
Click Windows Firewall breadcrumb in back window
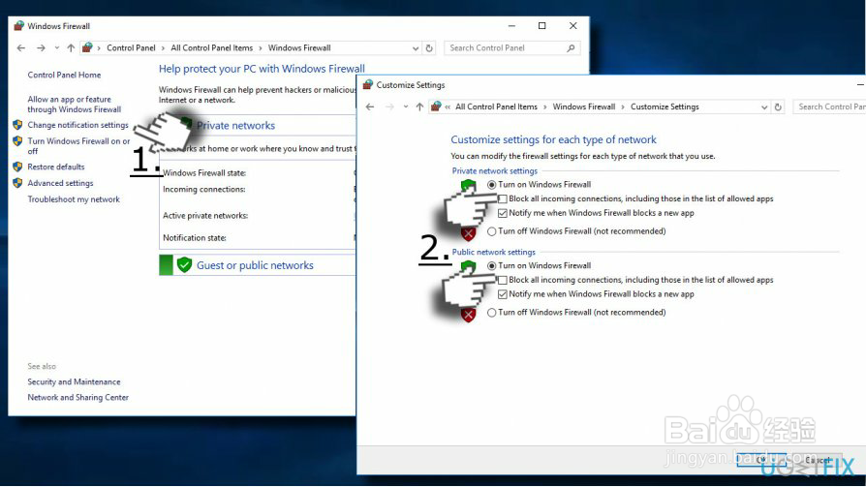click(299, 48)
